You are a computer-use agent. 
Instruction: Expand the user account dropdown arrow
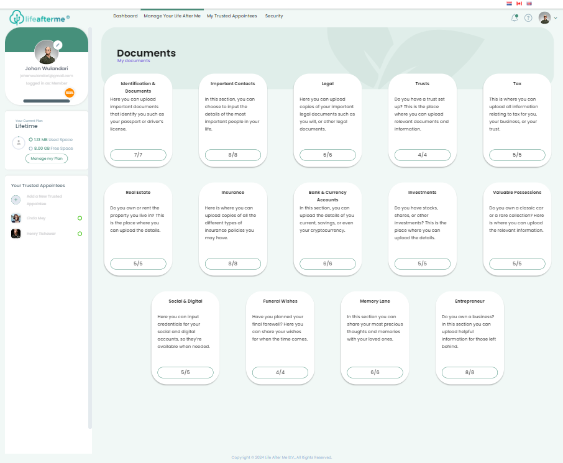coord(555,18)
